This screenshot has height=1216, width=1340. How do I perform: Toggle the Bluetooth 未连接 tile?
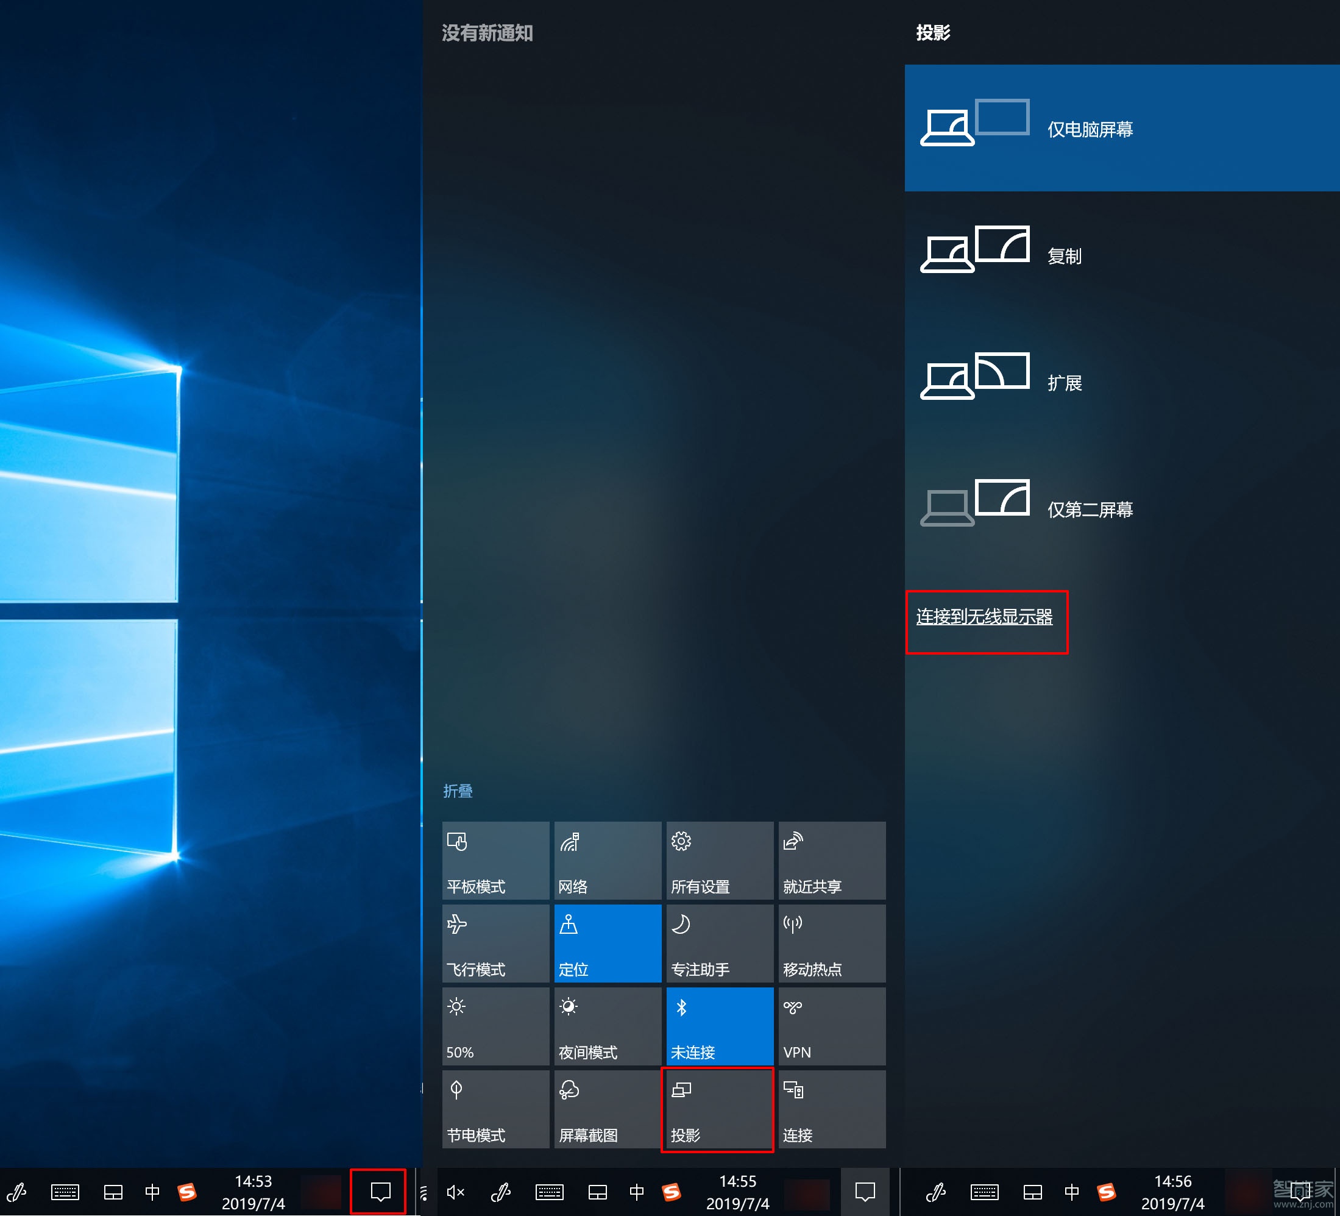[719, 1026]
